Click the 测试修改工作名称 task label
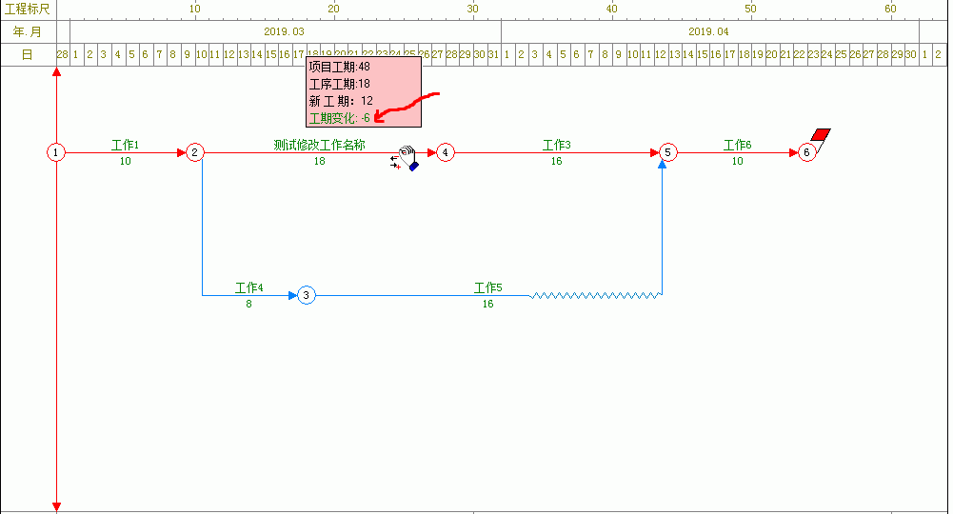The image size is (953, 514). tap(319, 146)
